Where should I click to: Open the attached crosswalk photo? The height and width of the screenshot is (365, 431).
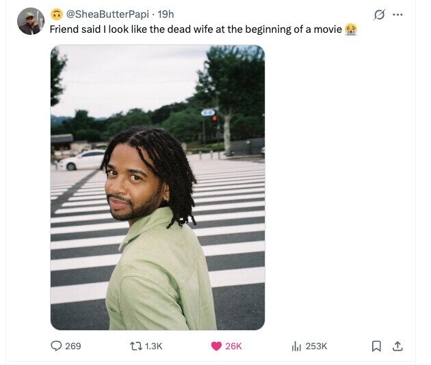157,188
